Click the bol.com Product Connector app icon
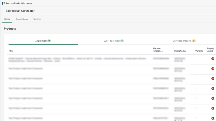Image resolution: width=216 pixels, height=121 pixels. pos(4,3)
